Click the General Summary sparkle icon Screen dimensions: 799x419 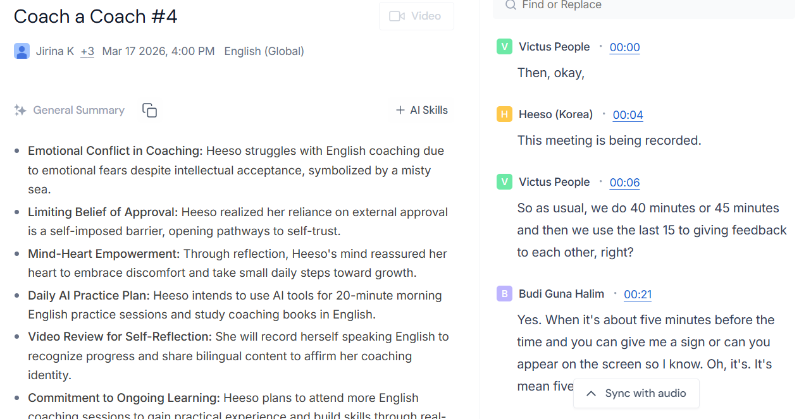pyautogui.click(x=20, y=111)
